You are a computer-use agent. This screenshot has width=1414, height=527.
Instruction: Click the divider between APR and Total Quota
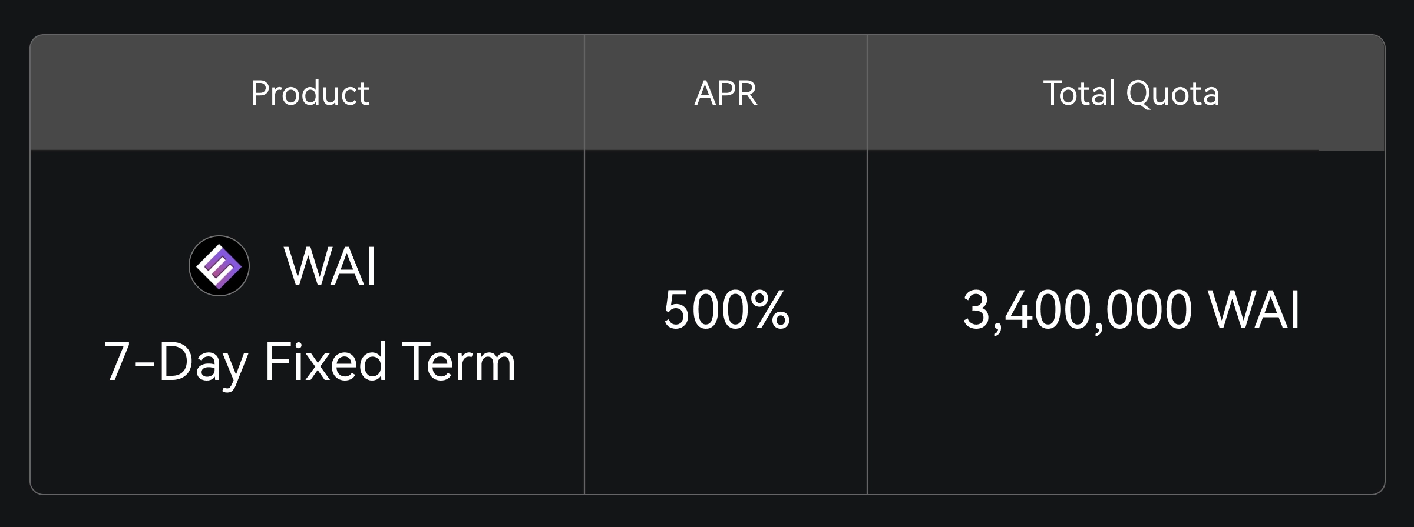pos(867,265)
